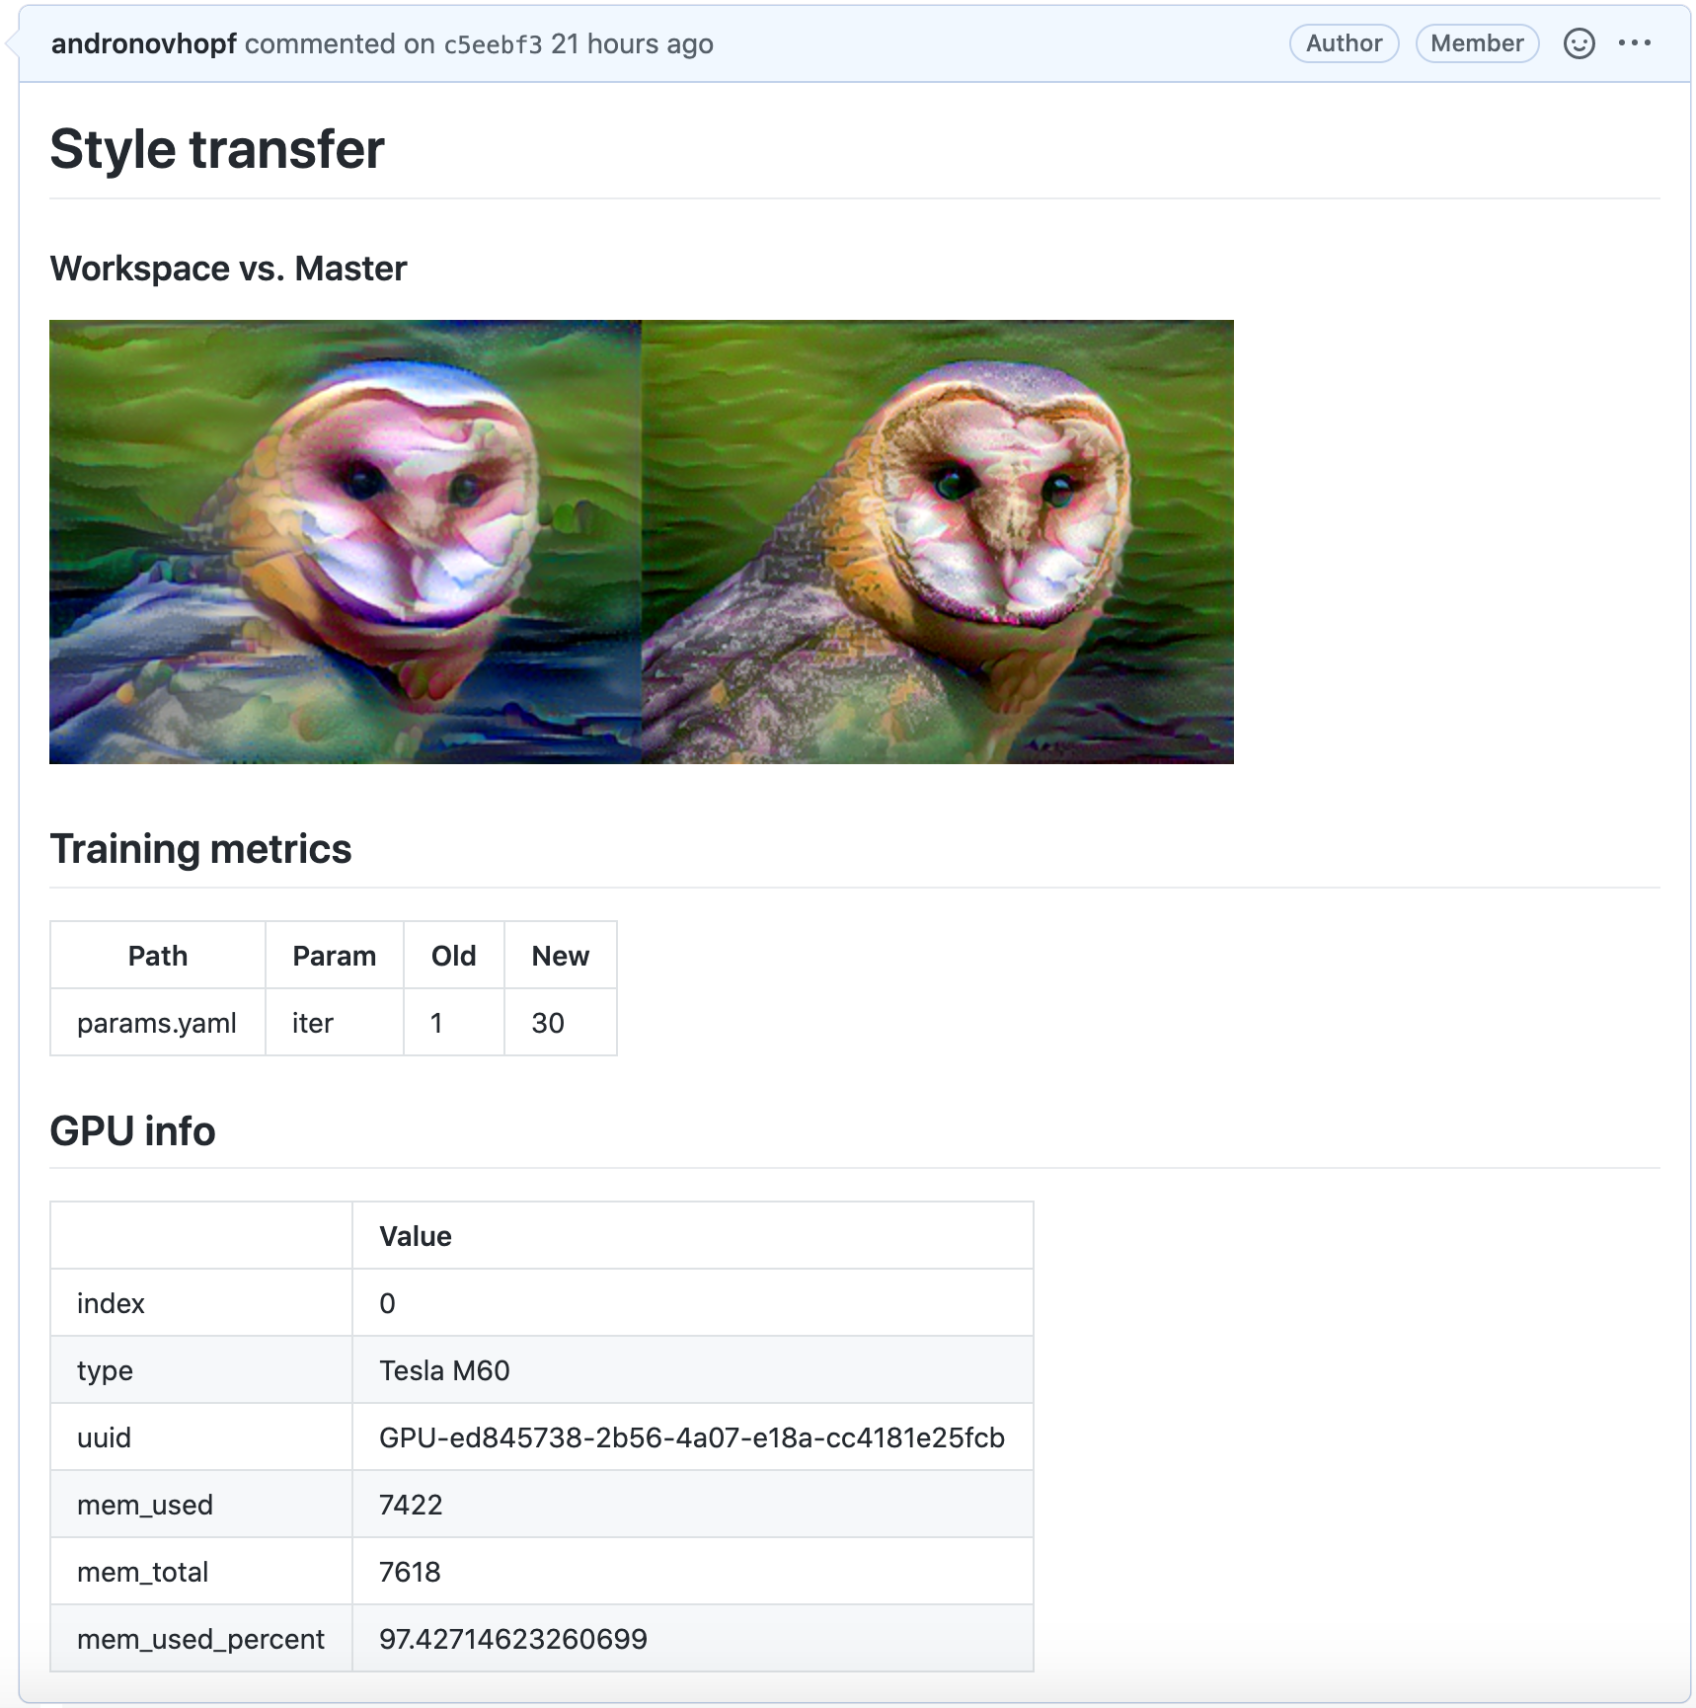
Task: Click the Tesla M60 type value
Action: click(x=443, y=1370)
